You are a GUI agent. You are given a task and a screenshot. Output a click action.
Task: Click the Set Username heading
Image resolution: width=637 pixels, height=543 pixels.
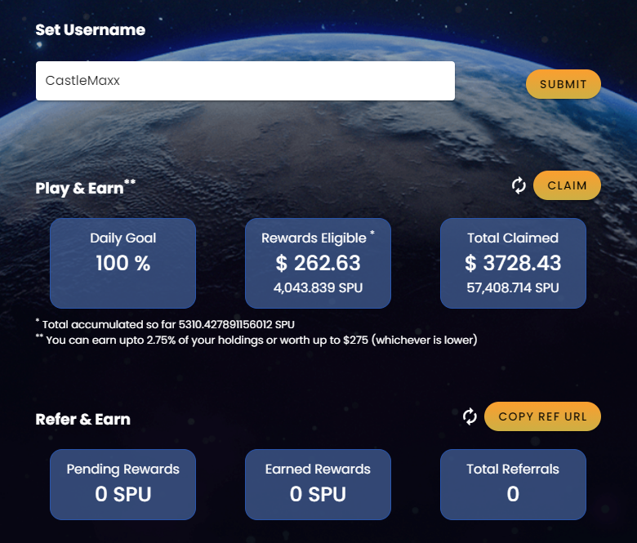click(90, 29)
